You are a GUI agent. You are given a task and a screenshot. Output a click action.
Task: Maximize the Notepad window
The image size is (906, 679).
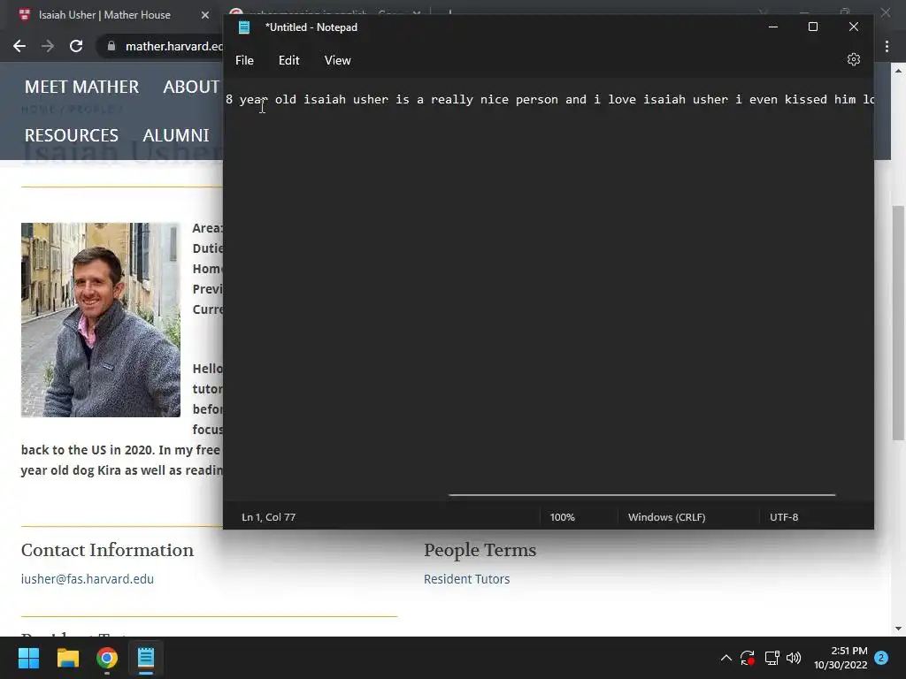point(813,27)
